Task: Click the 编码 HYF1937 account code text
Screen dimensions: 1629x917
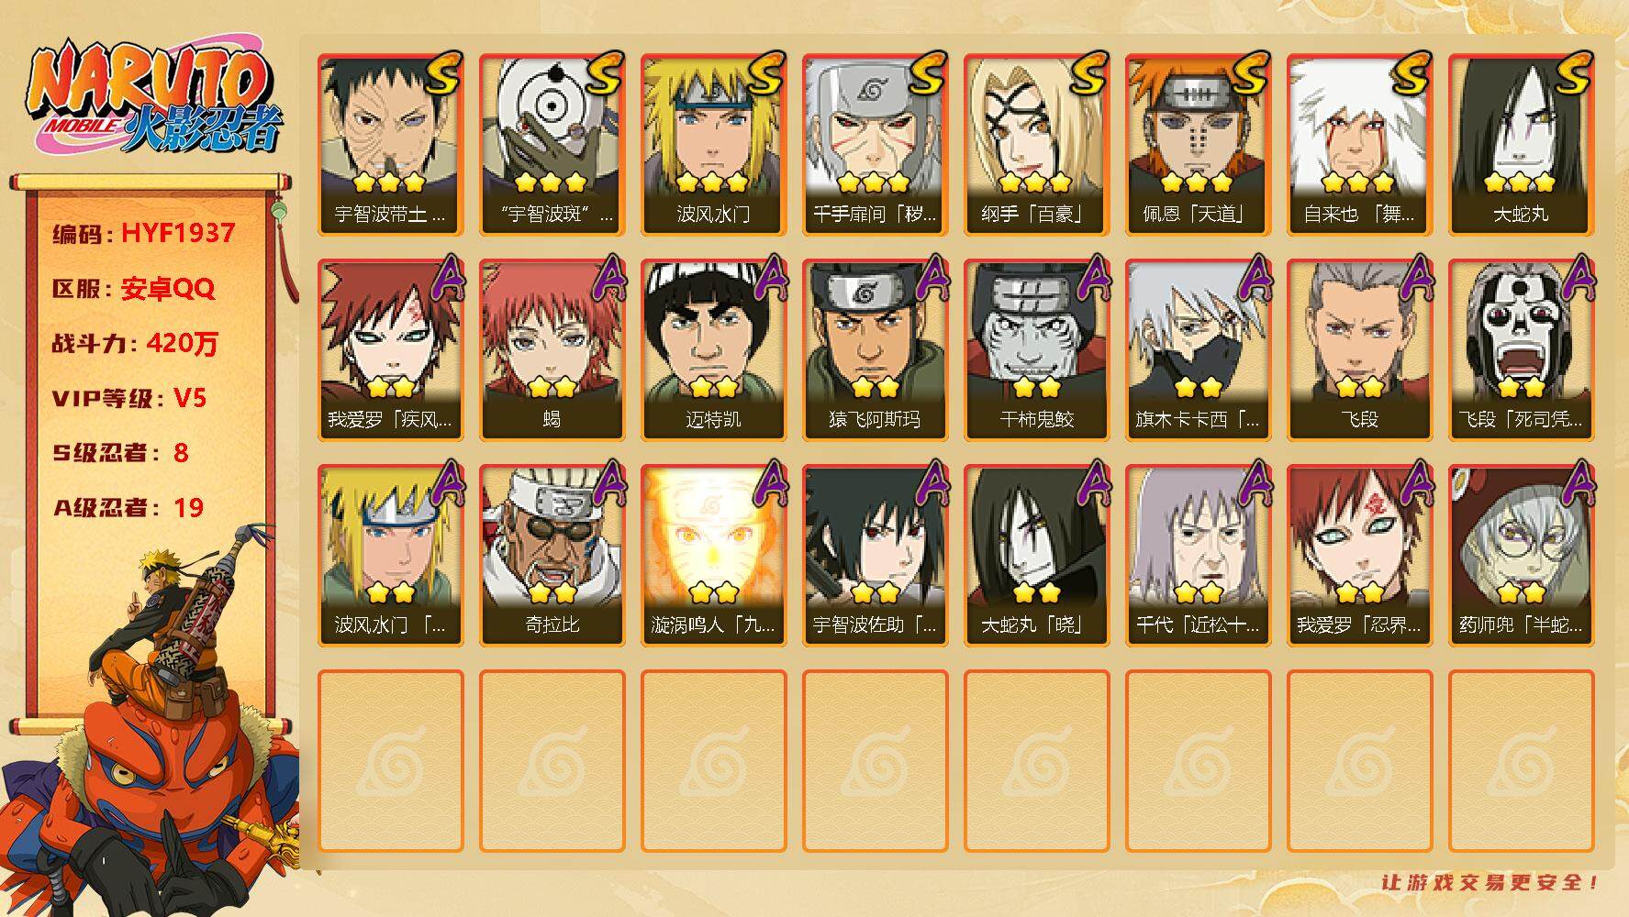Action: (144, 233)
